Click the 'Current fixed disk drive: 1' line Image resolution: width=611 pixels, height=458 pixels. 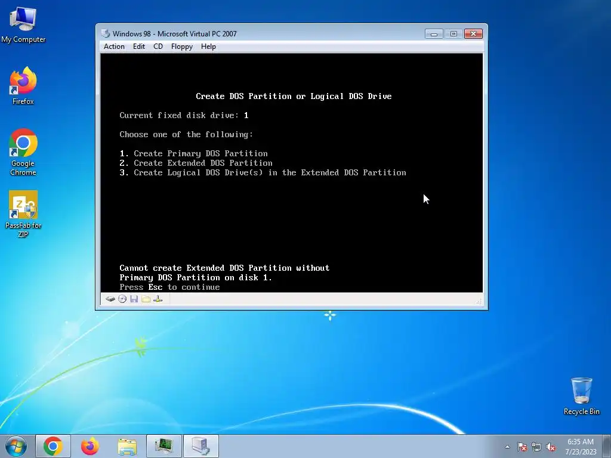click(184, 115)
